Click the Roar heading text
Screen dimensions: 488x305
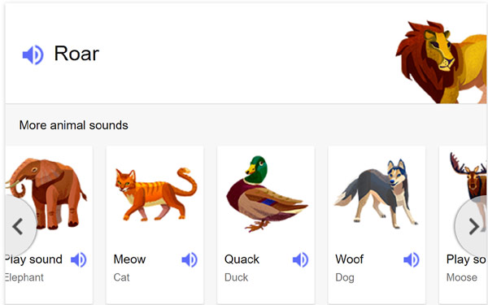(76, 54)
